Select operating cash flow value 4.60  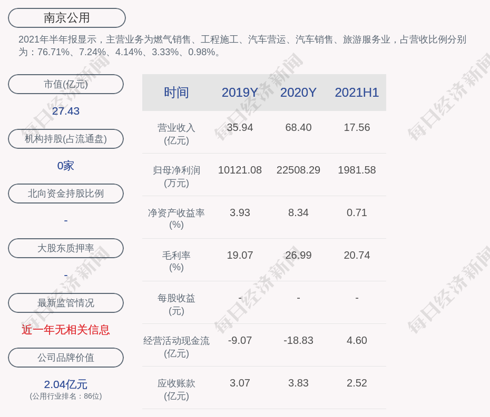coord(357,340)
